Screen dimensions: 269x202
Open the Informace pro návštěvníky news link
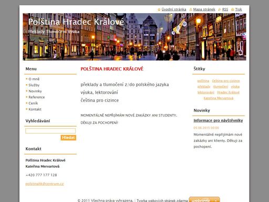[x=218, y=120]
